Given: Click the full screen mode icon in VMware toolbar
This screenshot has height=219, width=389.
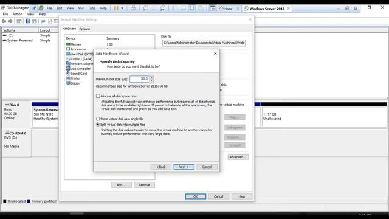Looking at the screenshot, I should click(192, 8).
